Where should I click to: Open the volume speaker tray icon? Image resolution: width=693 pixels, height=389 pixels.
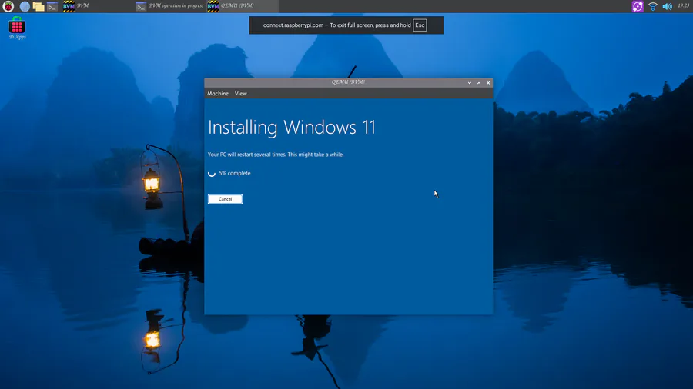click(668, 6)
